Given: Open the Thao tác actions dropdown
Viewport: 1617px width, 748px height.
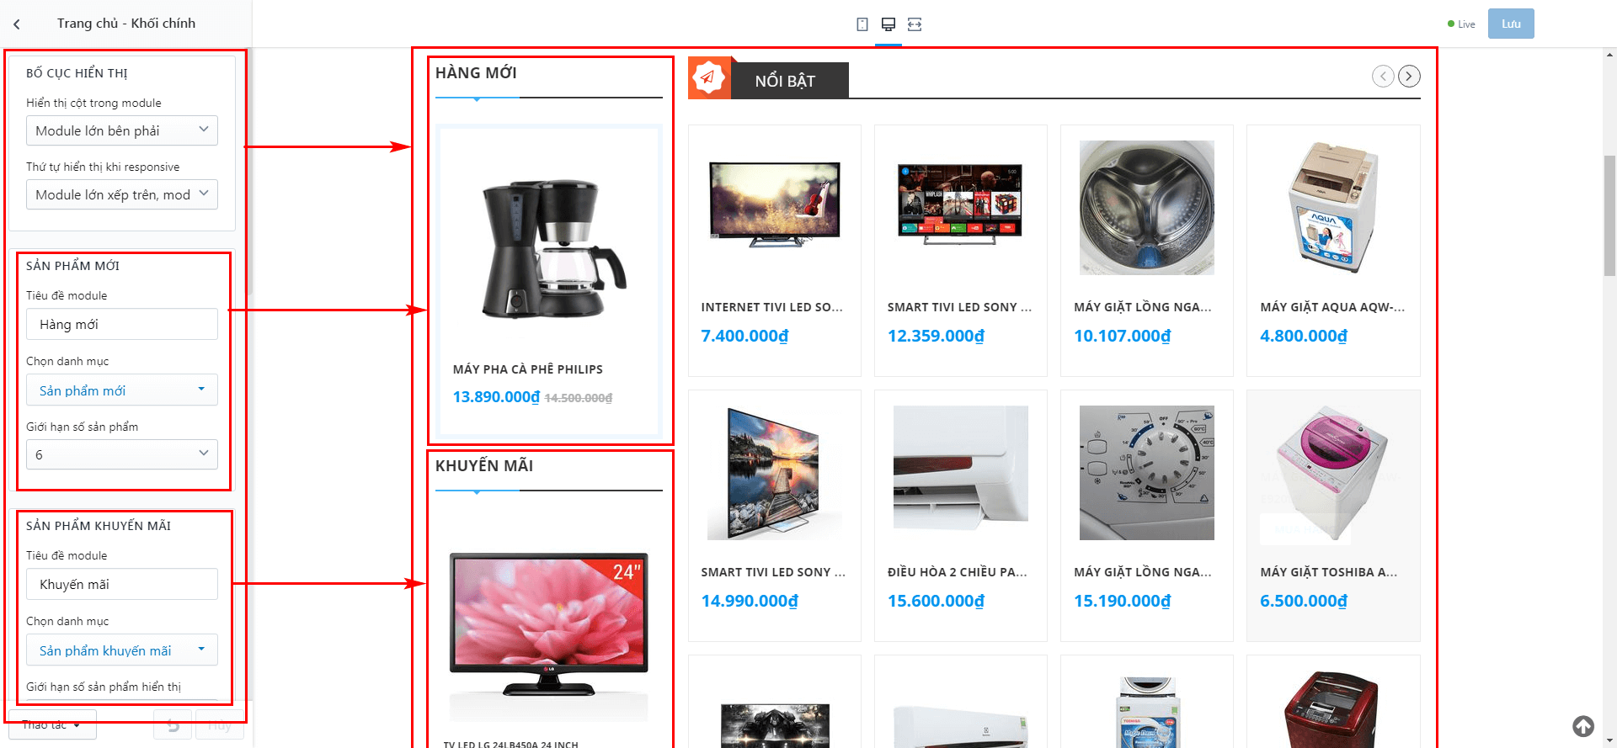Looking at the screenshot, I should click(52, 724).
